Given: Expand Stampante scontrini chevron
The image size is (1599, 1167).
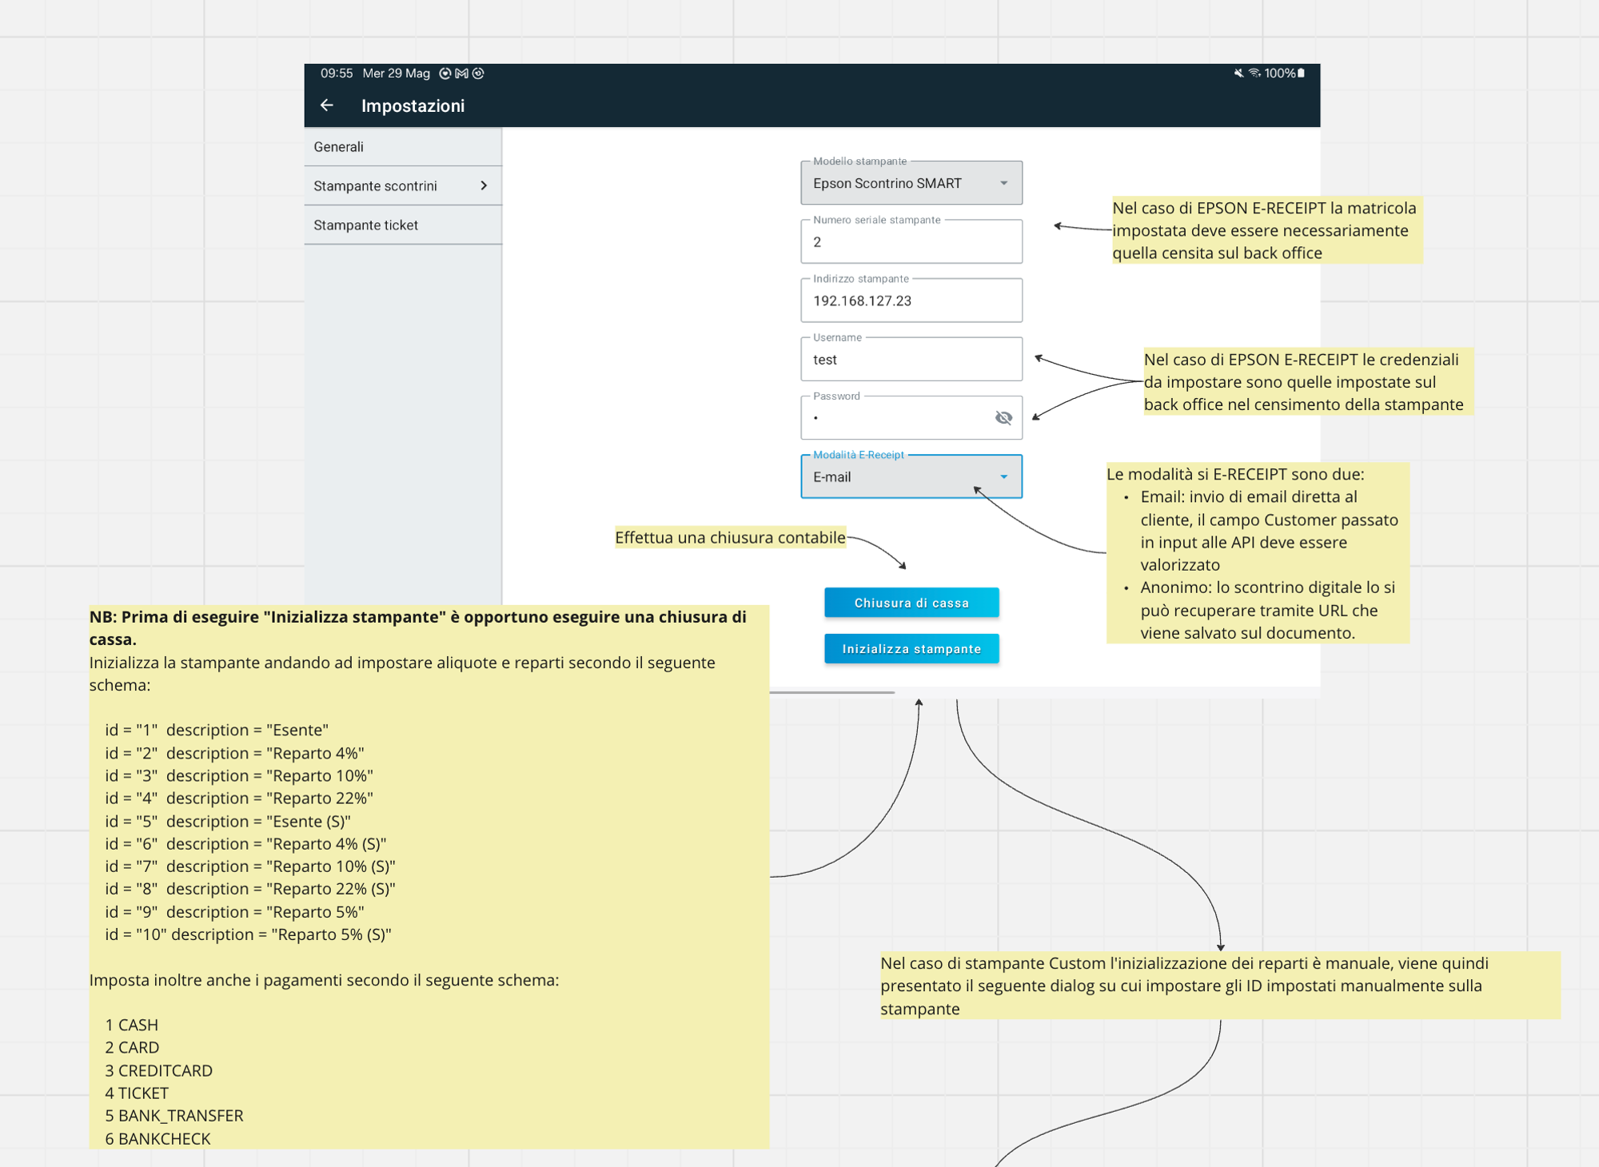Looking at the screenshot, I should tap(483, 185).
